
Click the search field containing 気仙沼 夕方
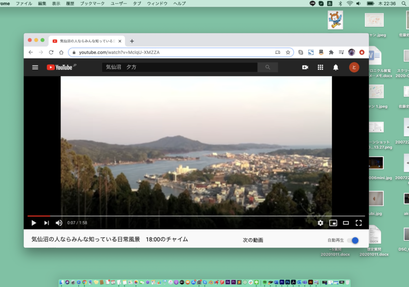click(179, 67)
